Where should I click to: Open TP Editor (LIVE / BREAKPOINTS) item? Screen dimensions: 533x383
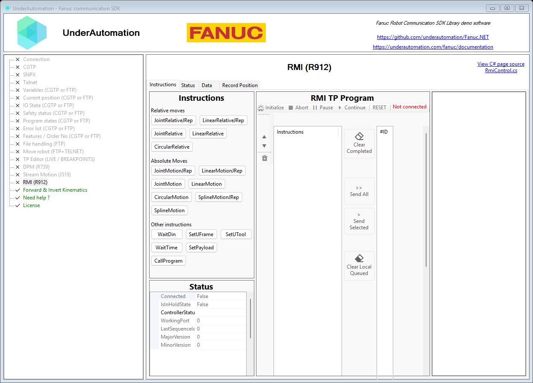(59, 159)
